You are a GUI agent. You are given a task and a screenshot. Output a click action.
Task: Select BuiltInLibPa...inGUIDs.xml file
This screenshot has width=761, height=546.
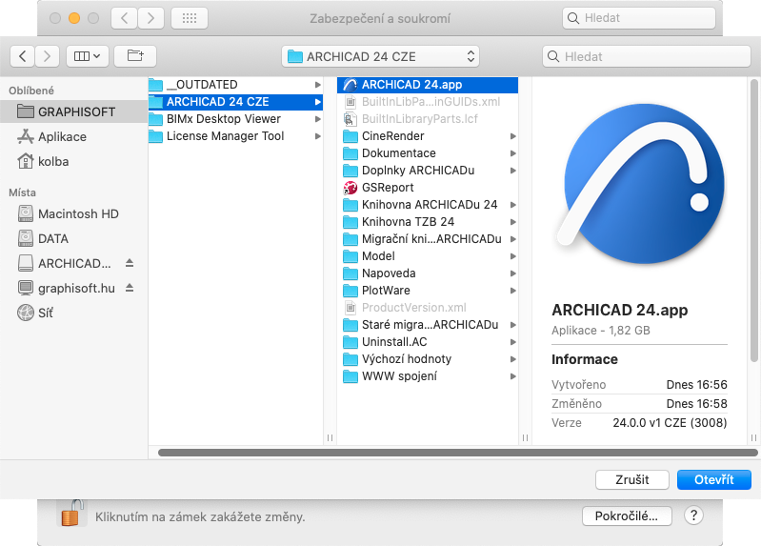[428, 102]
